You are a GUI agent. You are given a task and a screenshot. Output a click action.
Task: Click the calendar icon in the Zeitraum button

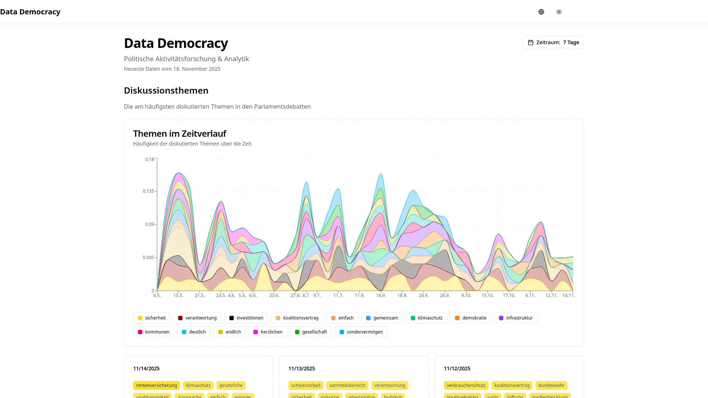[530, 42]
